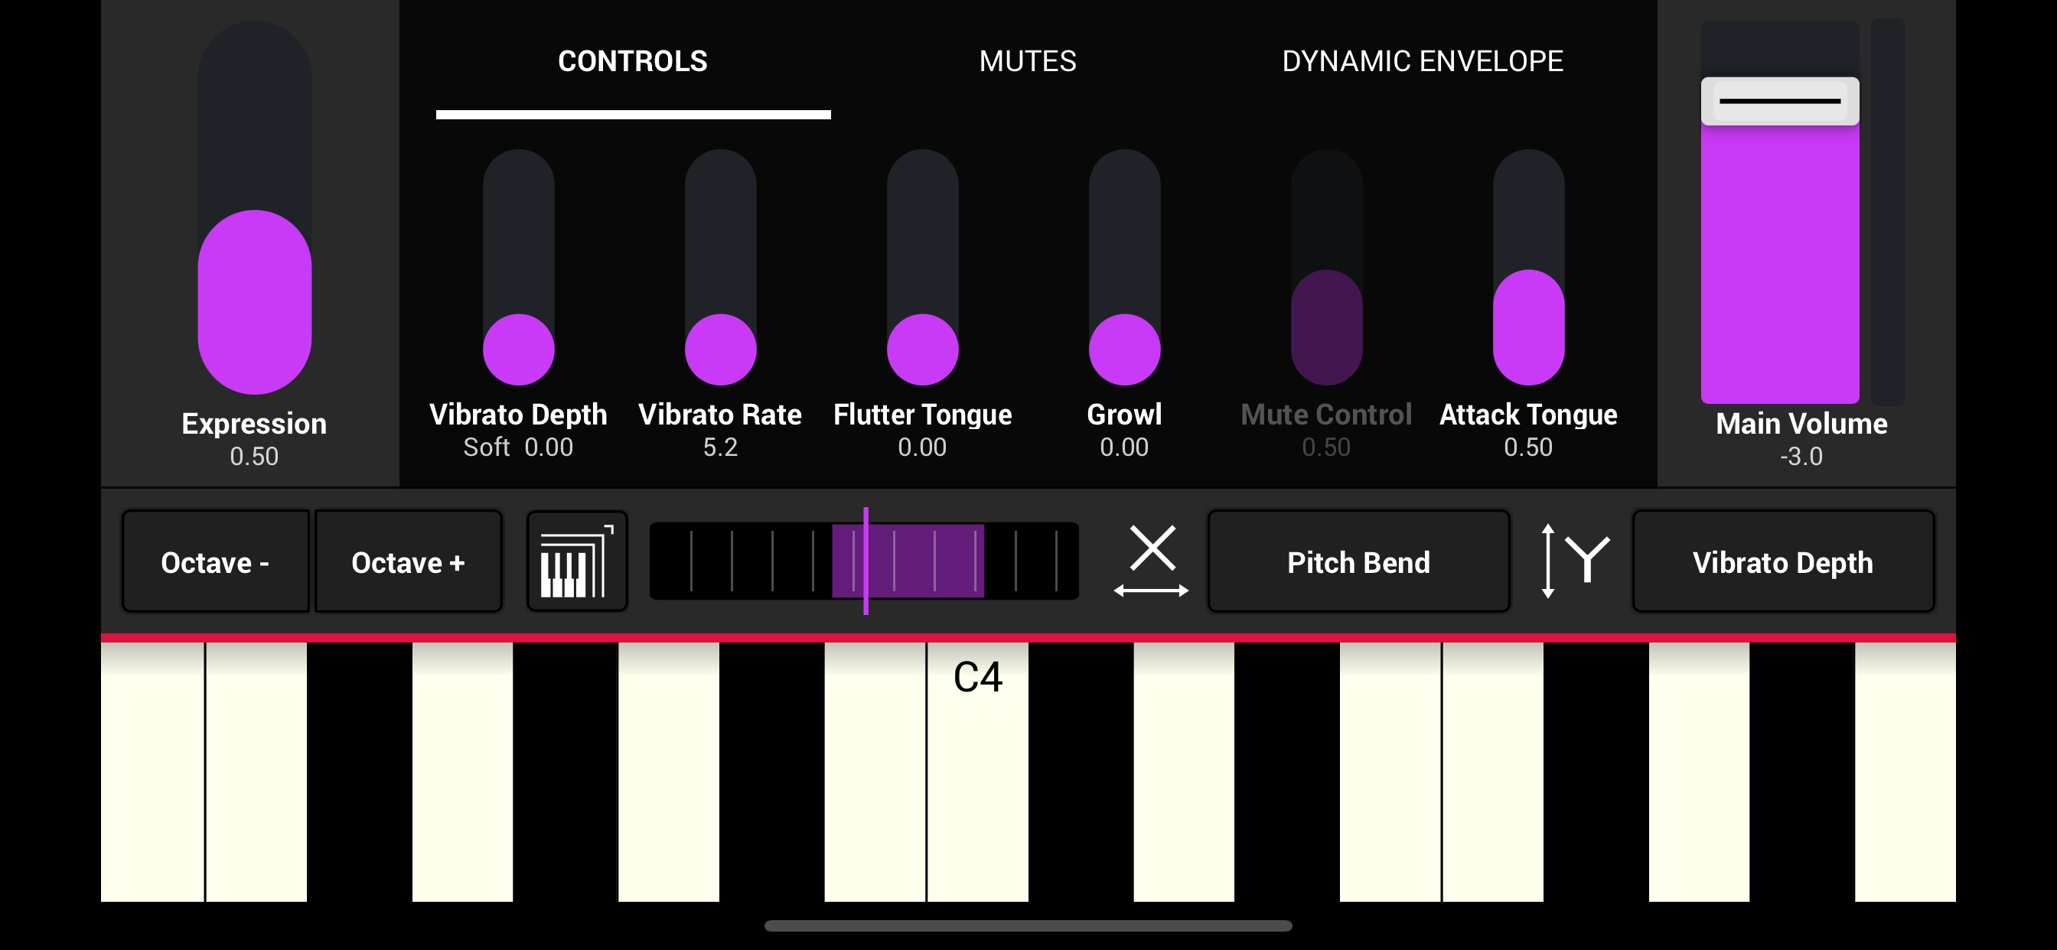Click the Vibrato Rate value 5.2

coord(720,447)
